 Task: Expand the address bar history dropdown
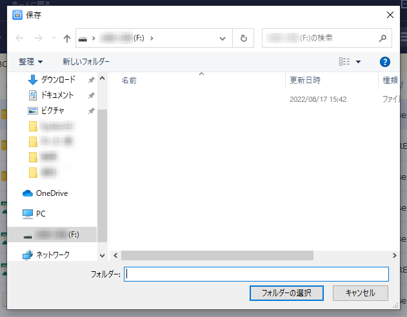[x=223, y=39]
